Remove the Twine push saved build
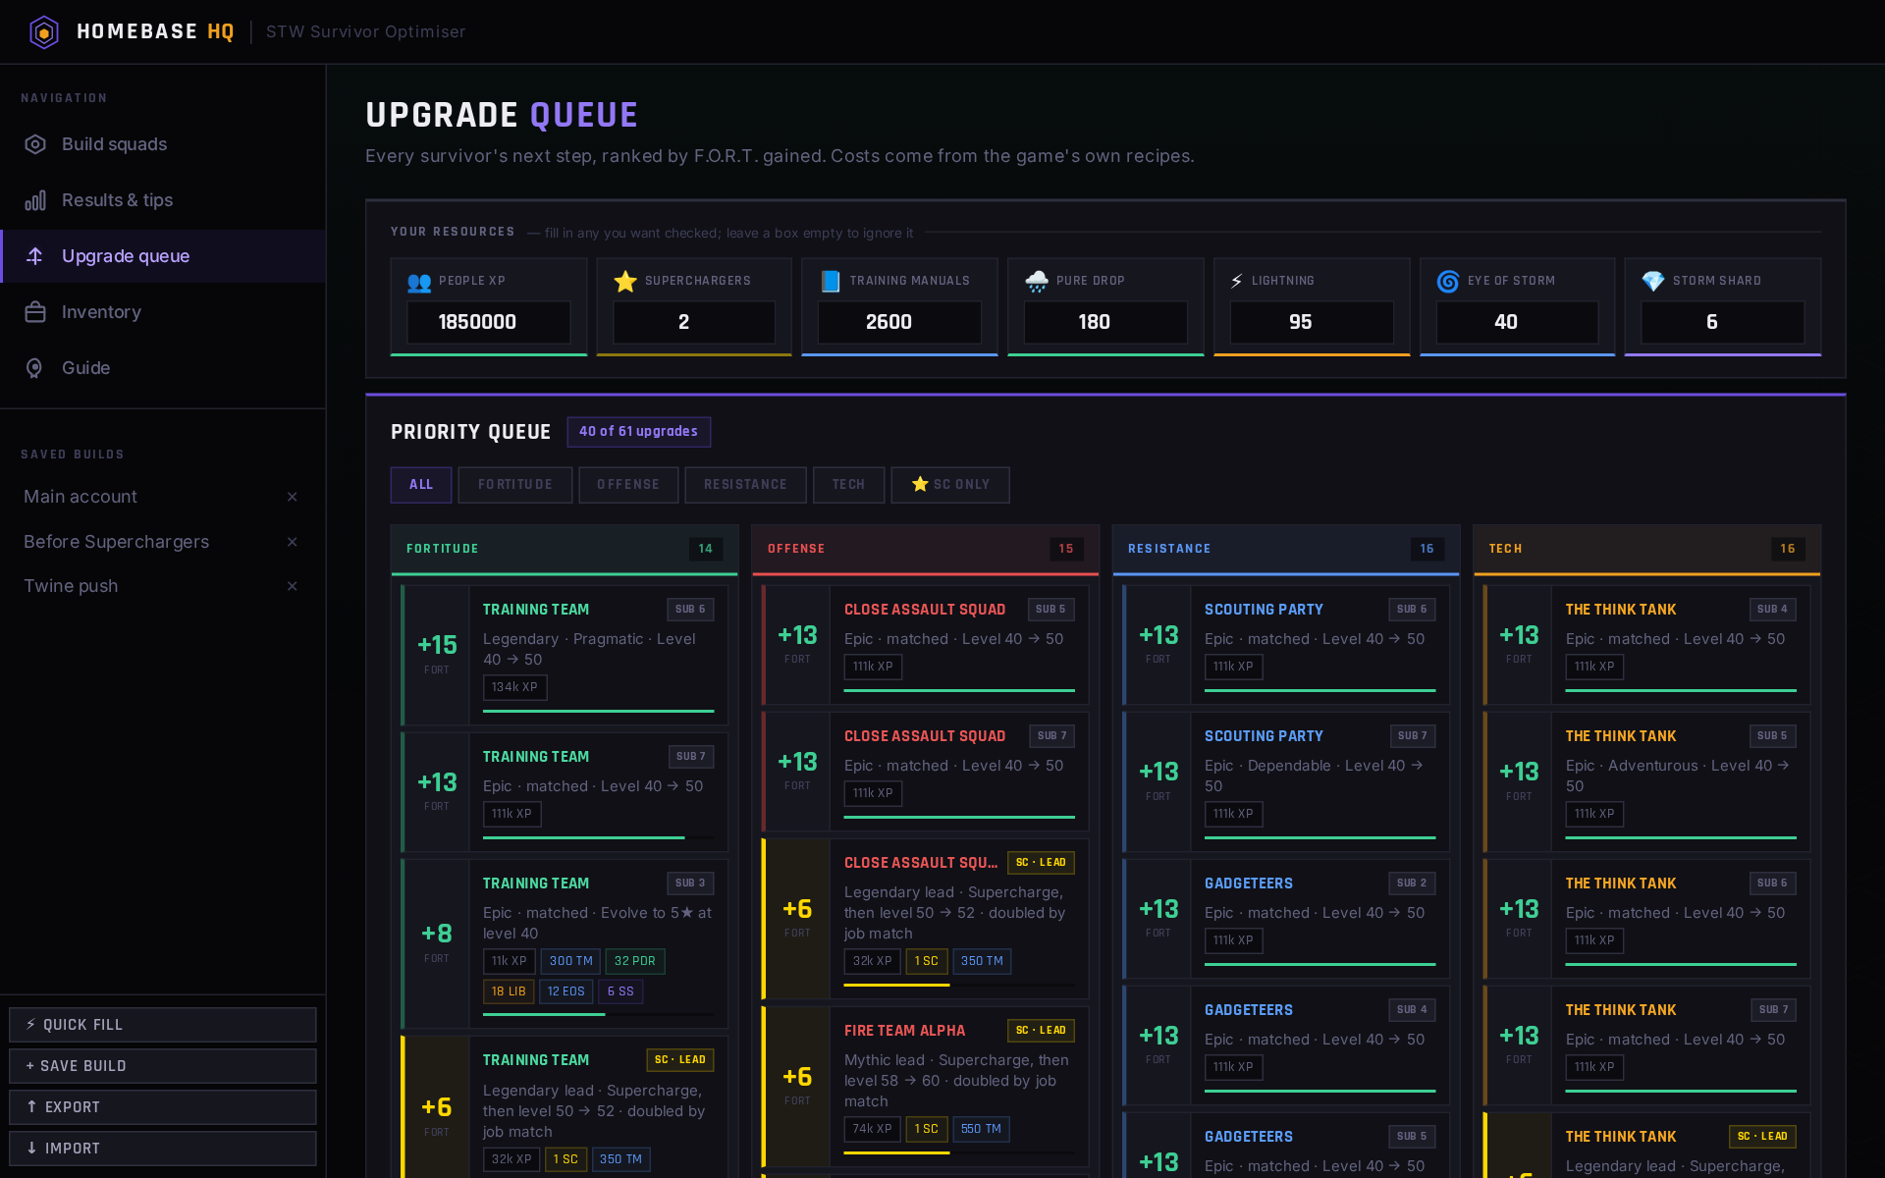This screenshot has height=1178, width=1885. (x=292, y=586)
